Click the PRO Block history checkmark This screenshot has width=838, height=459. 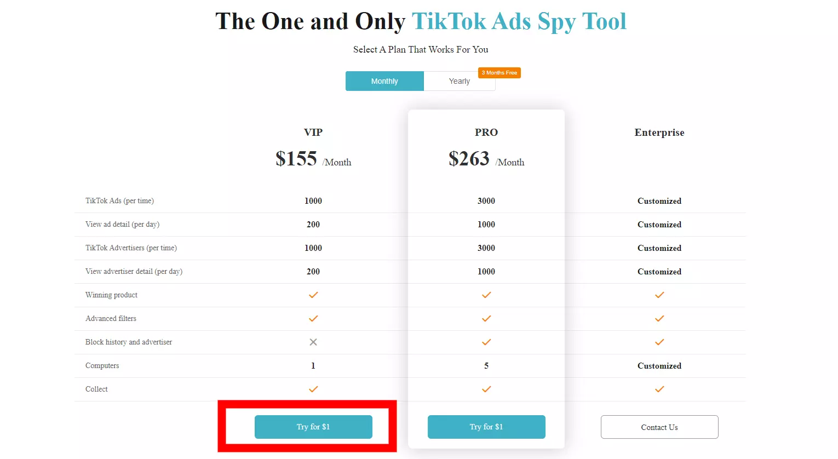click(486, 342)
